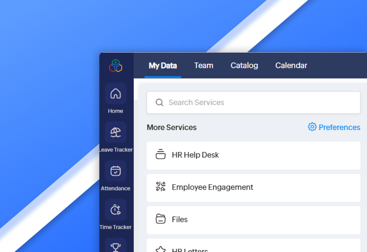
Task: Click the magnifier icon in the search bar
Action: [160, 102]
